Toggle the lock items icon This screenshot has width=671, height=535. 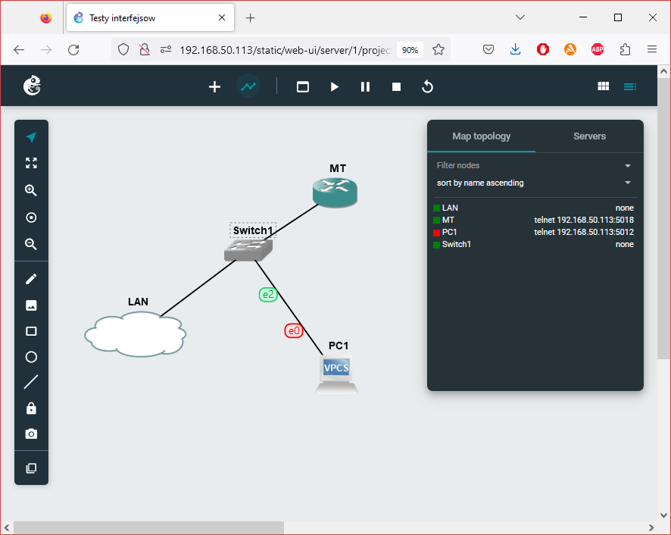tap(31, 408)
